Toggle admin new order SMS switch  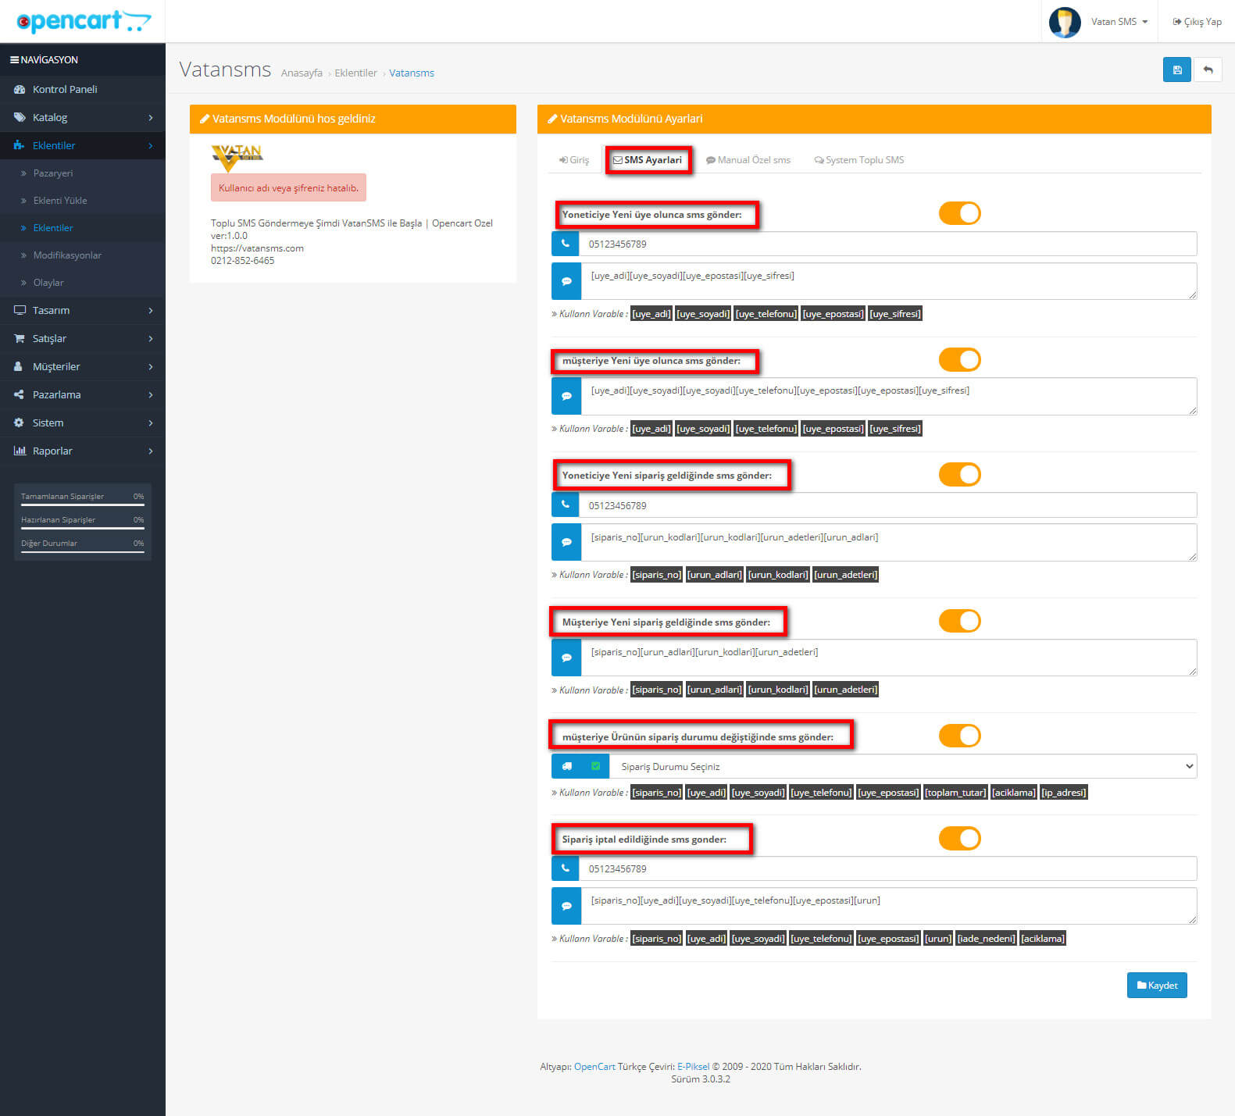coord(959,474)
